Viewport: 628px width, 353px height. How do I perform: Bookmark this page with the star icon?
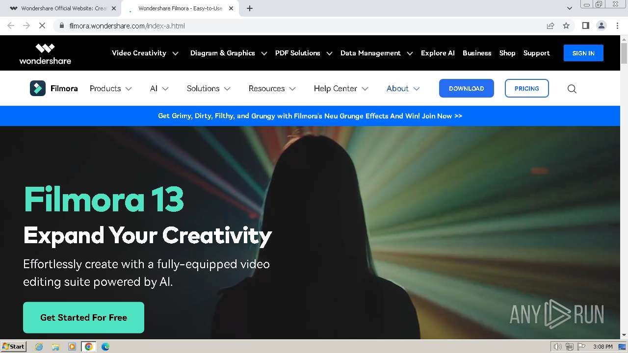point(566,25)
